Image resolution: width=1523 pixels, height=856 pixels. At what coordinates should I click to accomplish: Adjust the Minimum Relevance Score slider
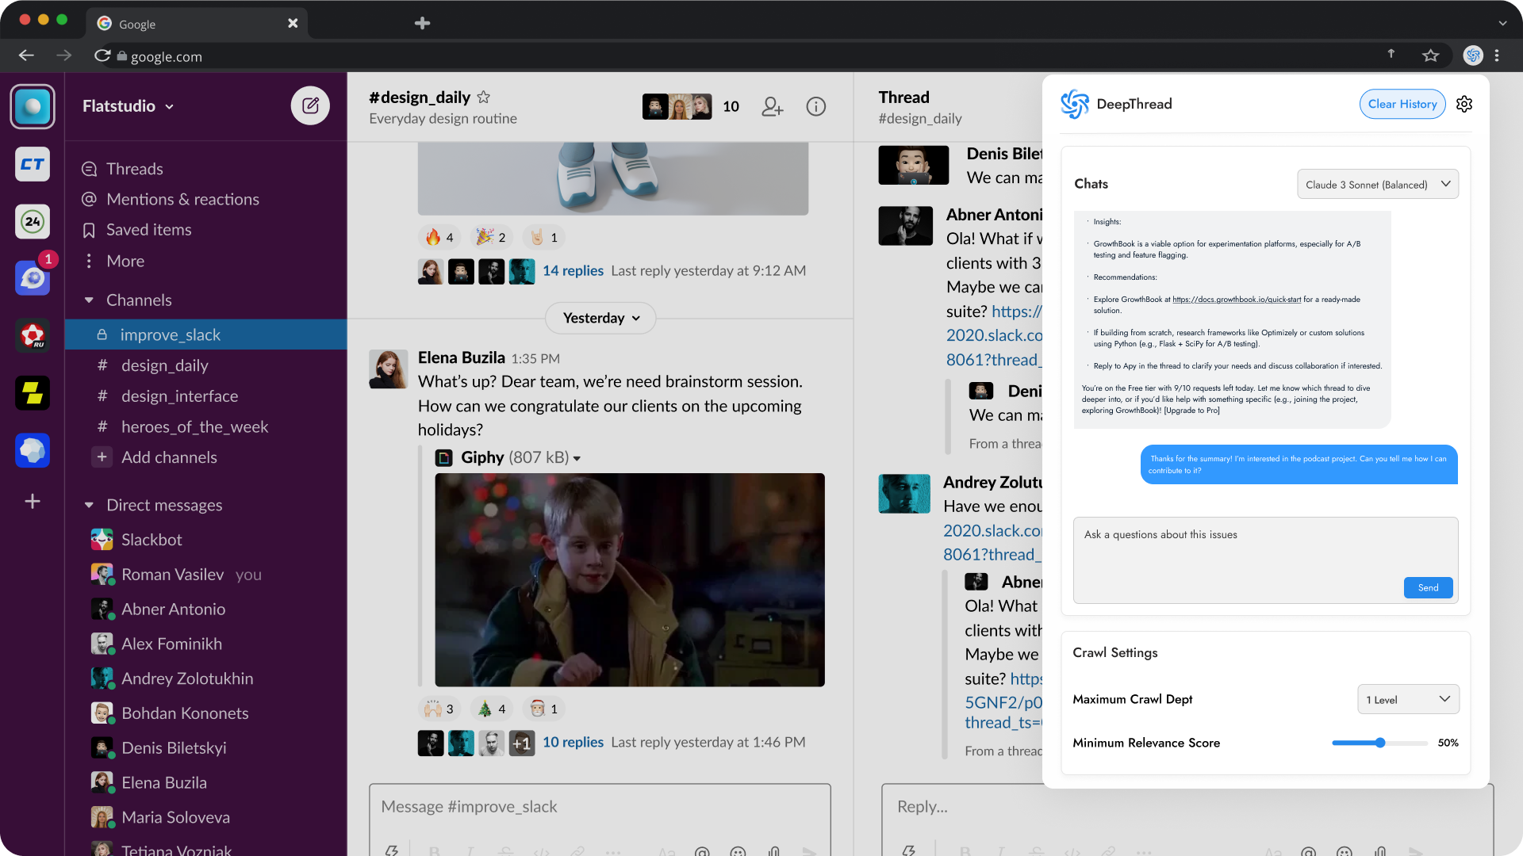[x=1380, y=743]
